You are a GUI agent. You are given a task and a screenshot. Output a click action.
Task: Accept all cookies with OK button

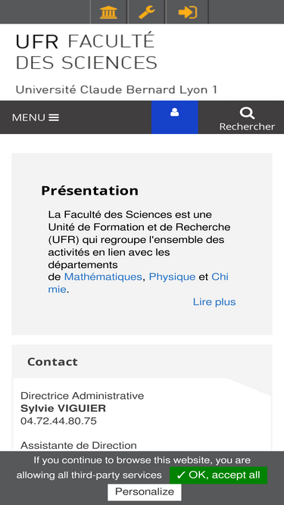pos(218,475)
